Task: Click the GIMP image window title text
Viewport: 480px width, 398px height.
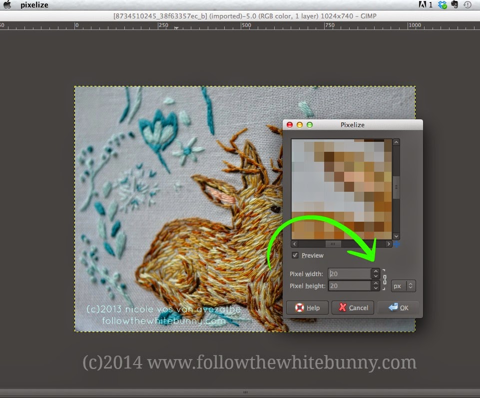Action: [245, 16]
